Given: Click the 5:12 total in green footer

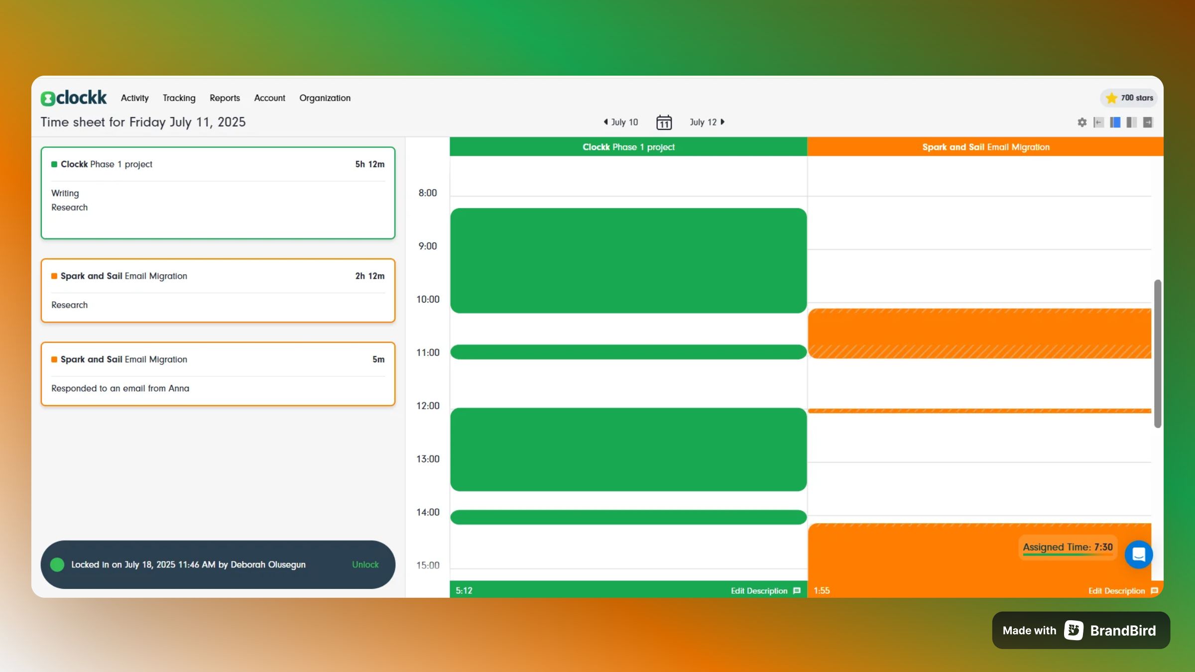Looking at the screenshot, I should (x=464, y=591).
